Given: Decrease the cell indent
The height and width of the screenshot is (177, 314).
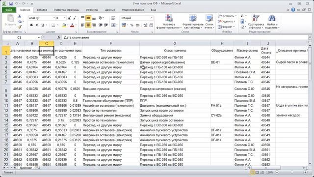Looking at the screenshot, I should [101, 25].
